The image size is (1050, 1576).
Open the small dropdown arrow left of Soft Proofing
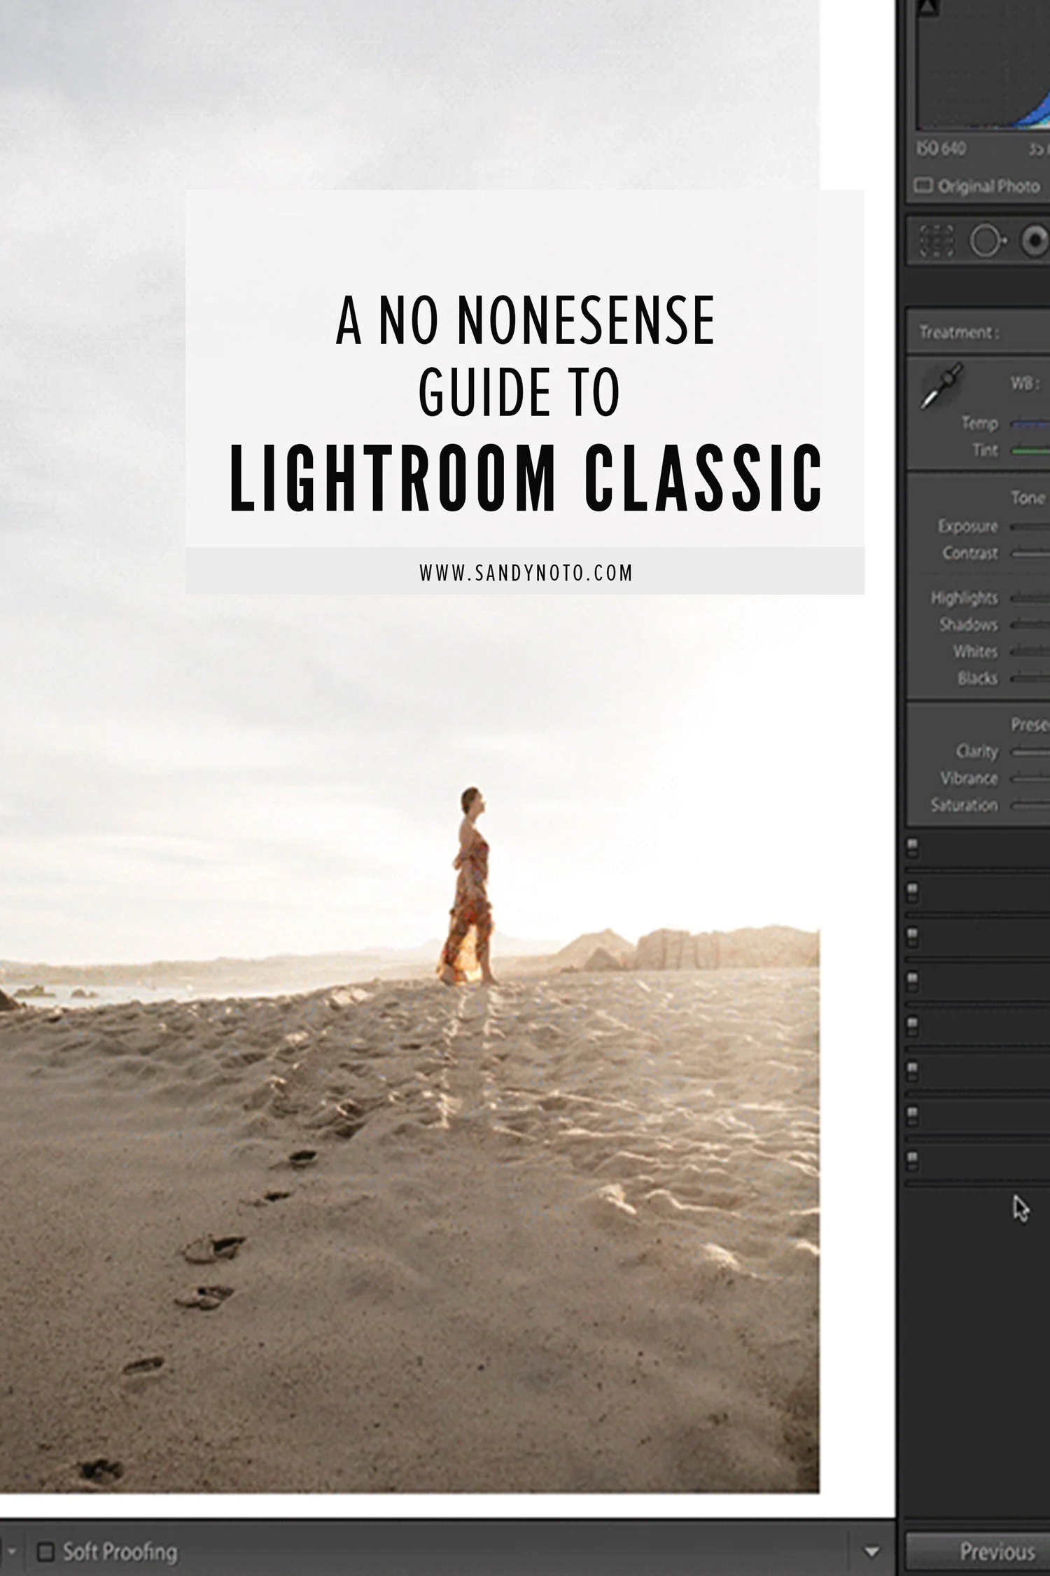12,1552
